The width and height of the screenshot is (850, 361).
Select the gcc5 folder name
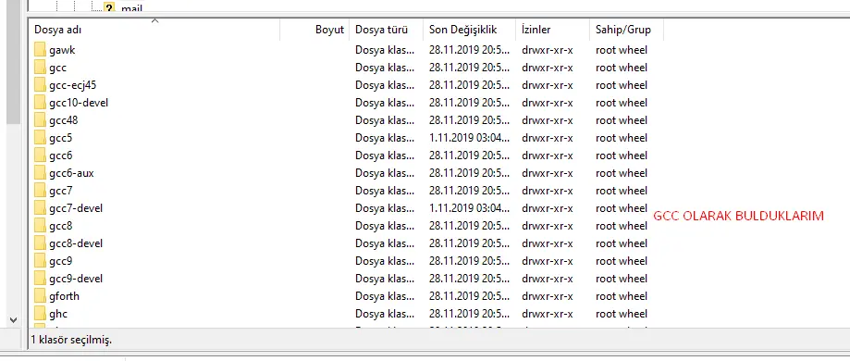60,138
